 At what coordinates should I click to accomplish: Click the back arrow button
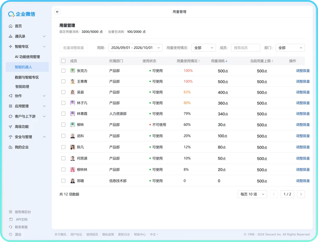pos(57,12)
